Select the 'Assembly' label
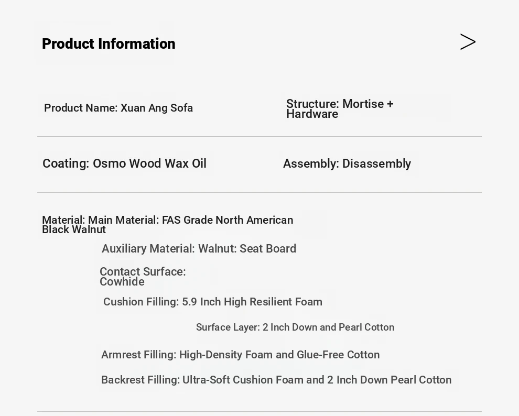This screenshot has height=416, width=519. 311,164
